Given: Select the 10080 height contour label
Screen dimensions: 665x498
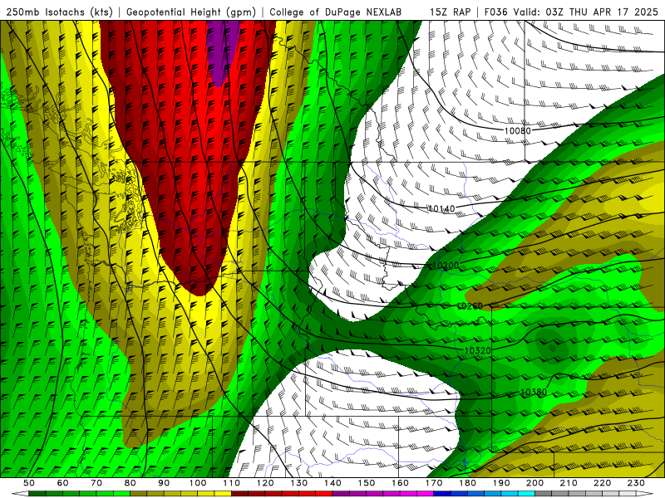Looking at the screenshot, I should [517, 131].
